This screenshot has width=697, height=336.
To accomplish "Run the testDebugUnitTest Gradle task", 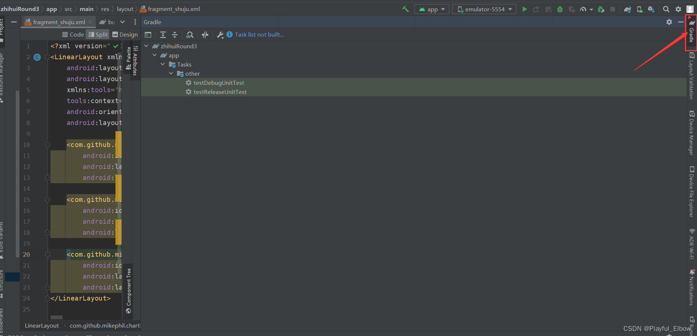I will [x=219, y=83].
